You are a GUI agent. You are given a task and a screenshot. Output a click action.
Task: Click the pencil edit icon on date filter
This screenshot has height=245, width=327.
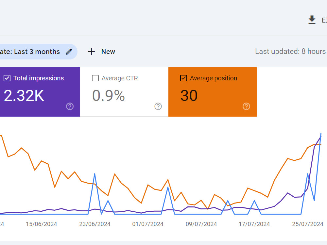point(69,52)
